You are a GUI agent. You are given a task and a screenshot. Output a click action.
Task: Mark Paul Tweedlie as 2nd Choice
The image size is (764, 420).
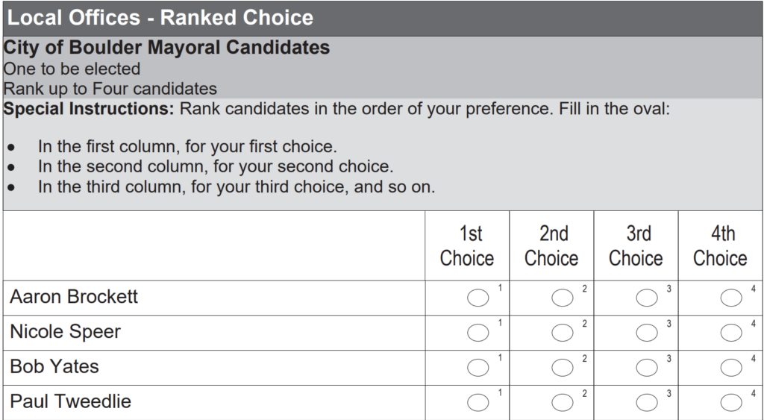click(x=562, y=402)
